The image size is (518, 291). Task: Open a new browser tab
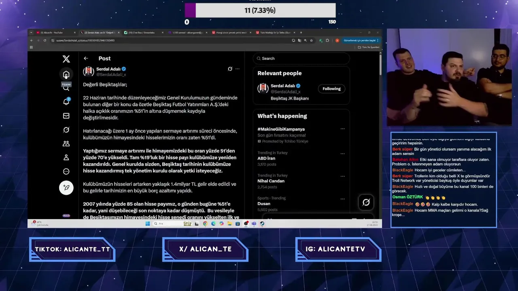tap(301, 32)
